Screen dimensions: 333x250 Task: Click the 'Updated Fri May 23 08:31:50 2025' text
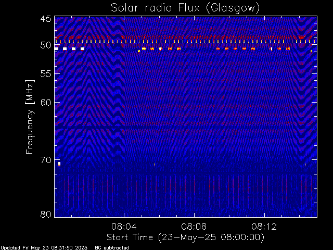pyautogui.click(x=44, y=248)
